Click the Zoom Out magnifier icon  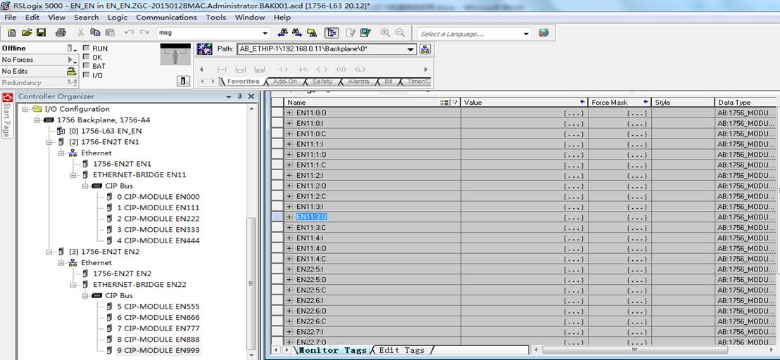click(x=400, y=33)
